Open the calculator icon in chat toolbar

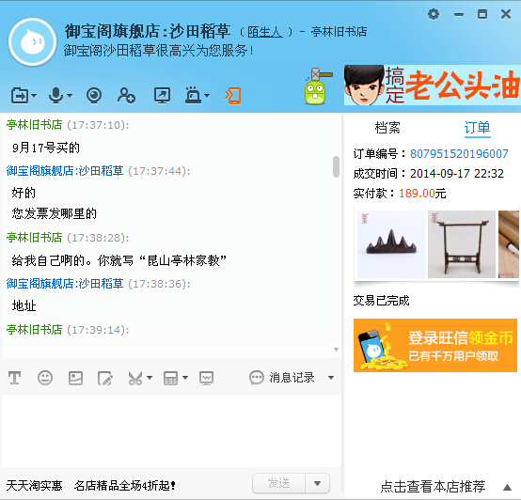pos(170,378)
